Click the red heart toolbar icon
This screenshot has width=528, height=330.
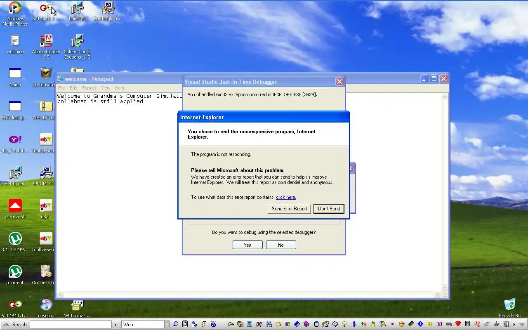pyautogui.click(x=458, y=324)
